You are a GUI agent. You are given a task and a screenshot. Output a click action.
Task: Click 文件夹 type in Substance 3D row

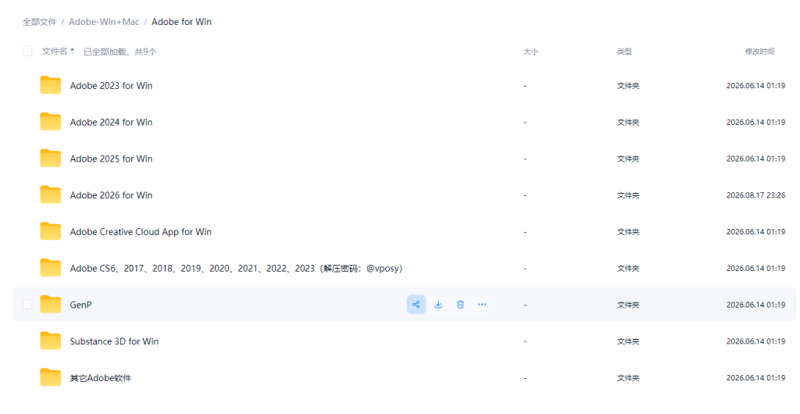[628, 341]
